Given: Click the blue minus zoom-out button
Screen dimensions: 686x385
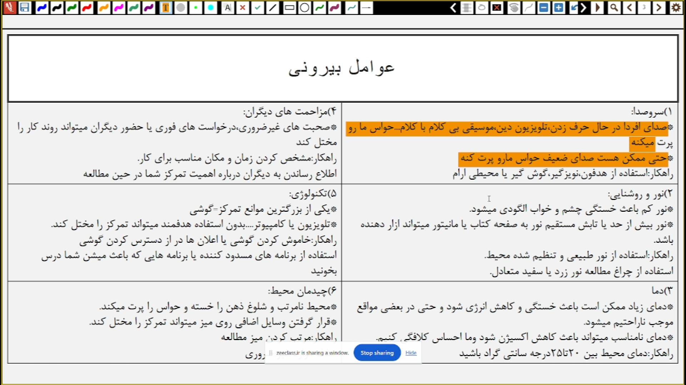Looking at the screenshot, I should click(543, 7).
